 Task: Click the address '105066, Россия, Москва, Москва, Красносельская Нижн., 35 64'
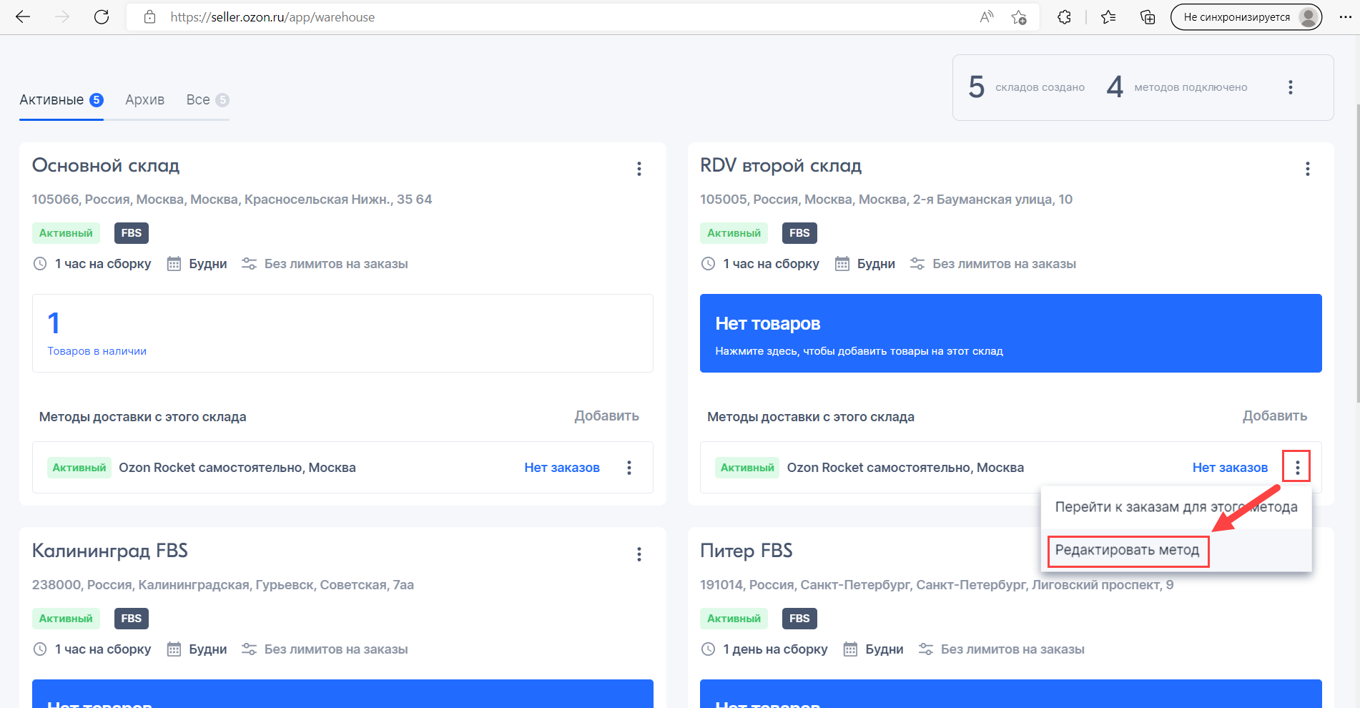[x=232, y=200]
